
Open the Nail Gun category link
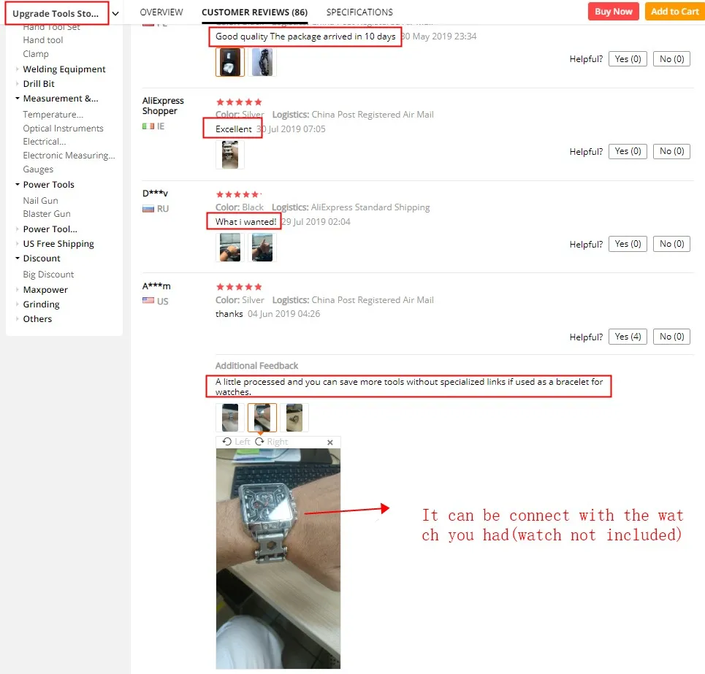40,200
